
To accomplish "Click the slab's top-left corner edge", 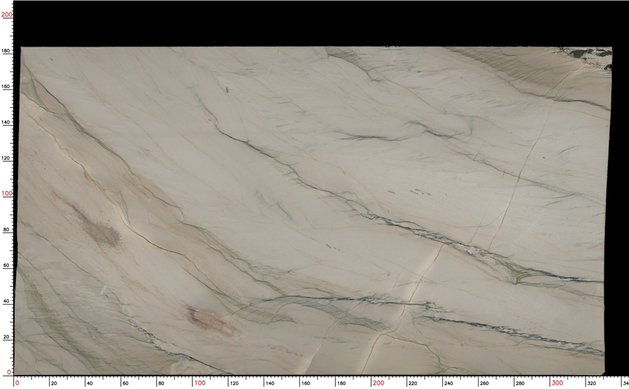I will tap(21, 47).
